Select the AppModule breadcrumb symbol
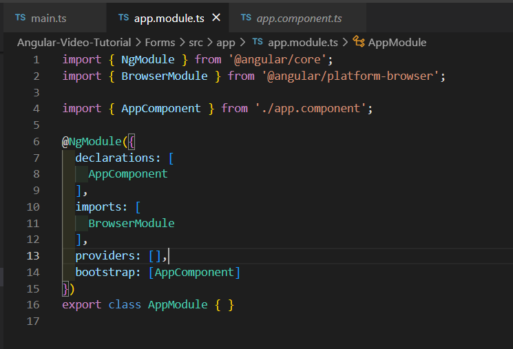The width and height of the screenshot is (513, 349). [x=397, y=43]
